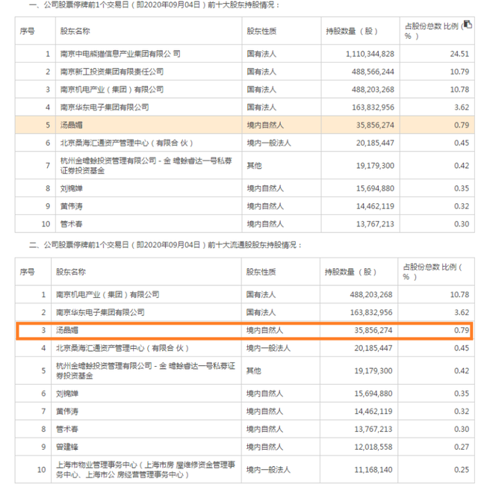
Task: Click 0.32 in 流通股股东 table
Action: (x=462, y=412)
